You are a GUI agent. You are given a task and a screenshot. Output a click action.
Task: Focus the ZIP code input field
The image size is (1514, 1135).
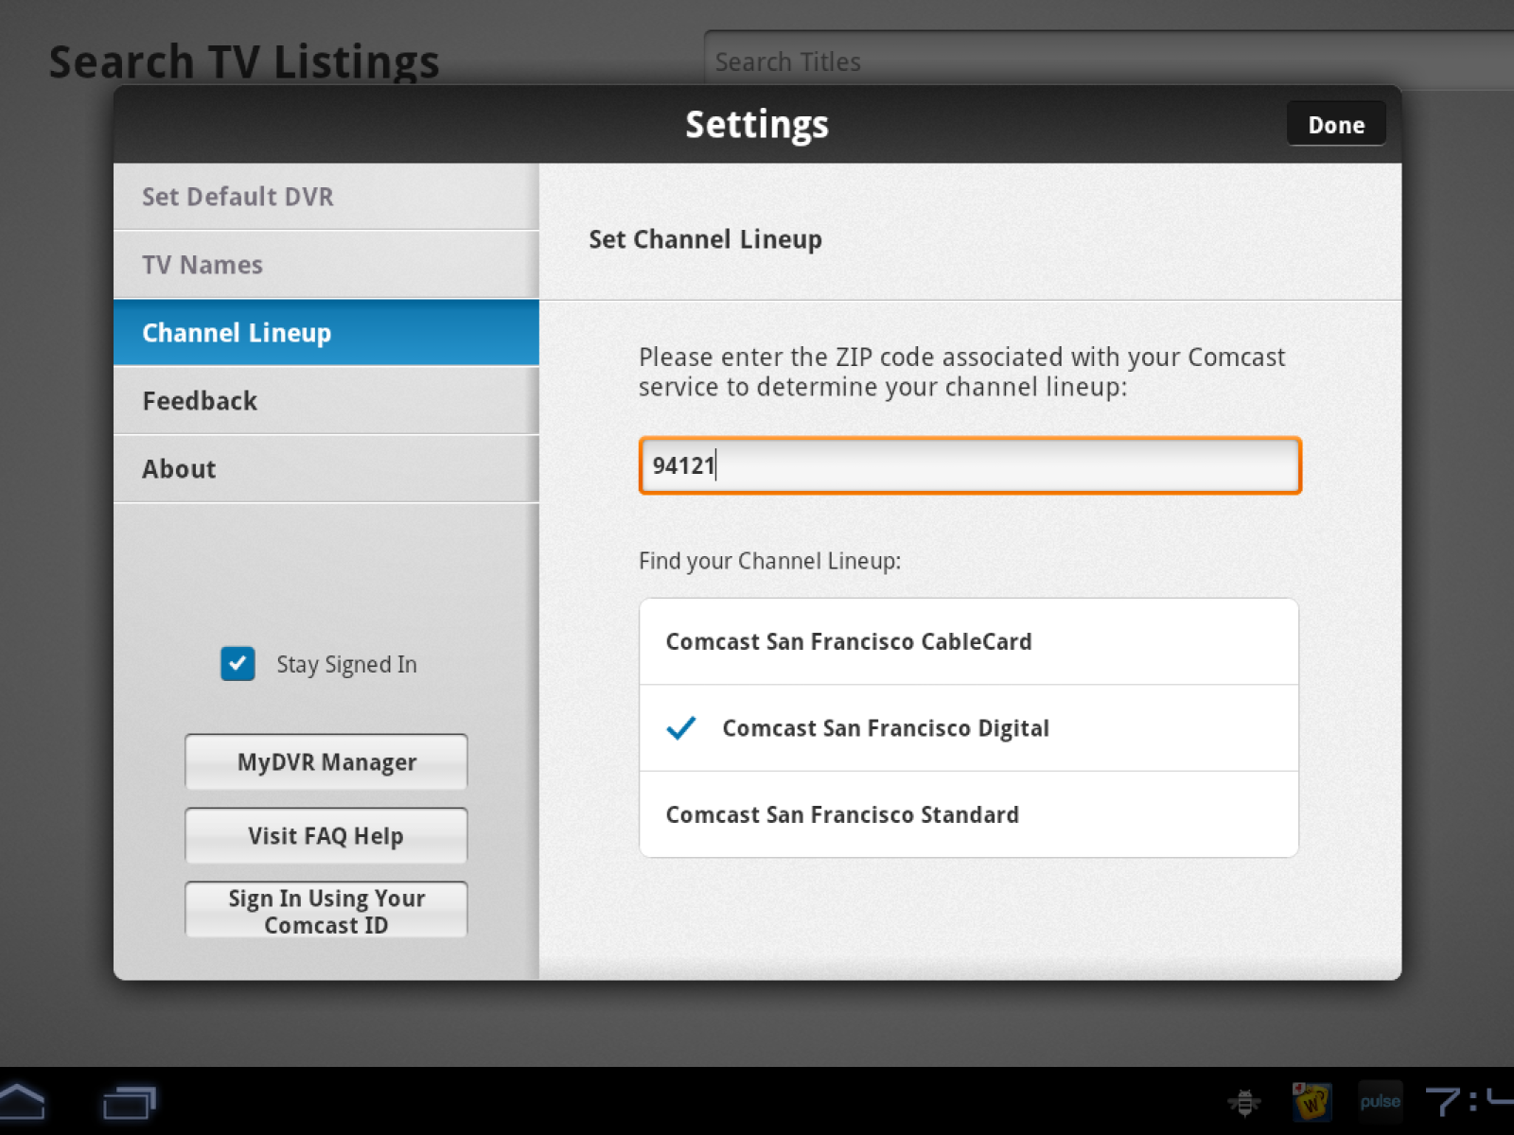[970, 465]
